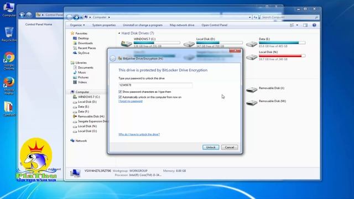
Task: Select Desktop under Favorites
Action: click(x=83, y=38)
